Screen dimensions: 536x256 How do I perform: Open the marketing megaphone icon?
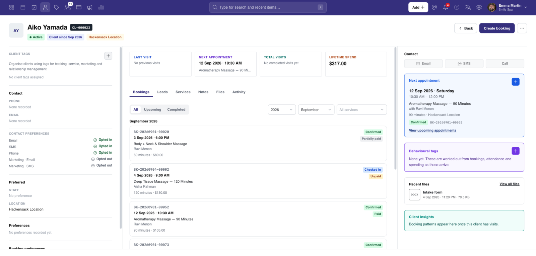pos(90,7)
